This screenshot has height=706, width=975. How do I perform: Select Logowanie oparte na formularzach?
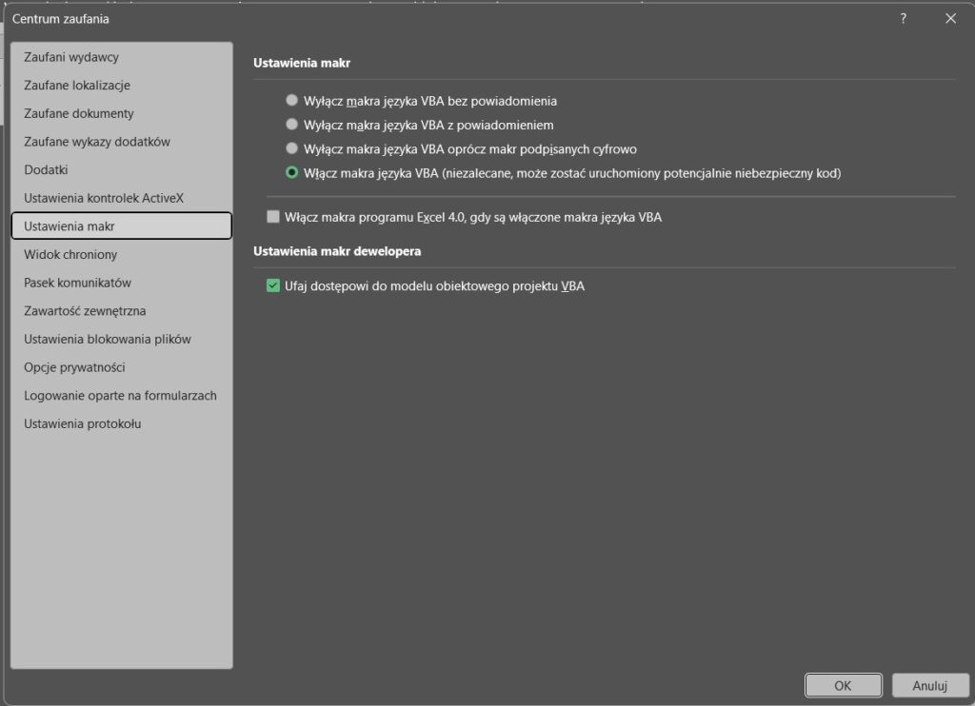[120, 395]
